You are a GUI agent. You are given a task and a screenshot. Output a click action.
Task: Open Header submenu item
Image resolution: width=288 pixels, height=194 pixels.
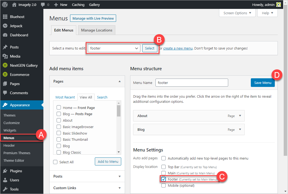click(x=9, y=145)
